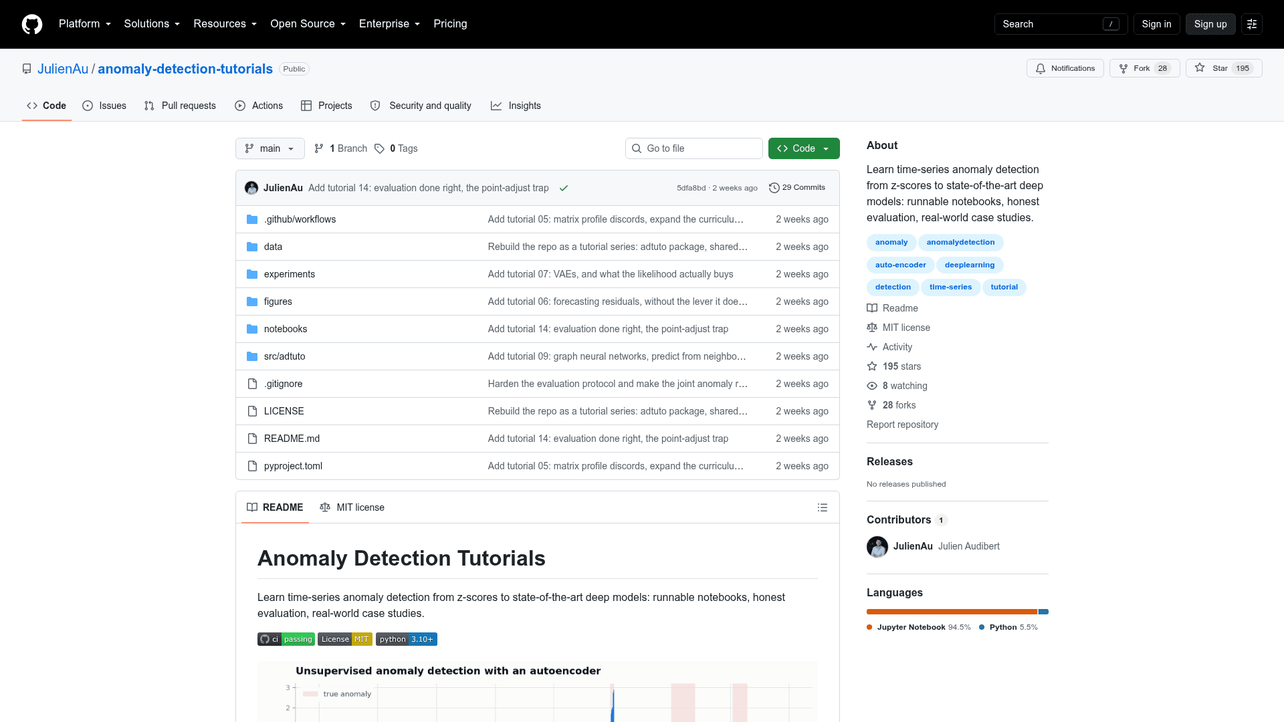1284x722 pixels.
Task: Click the notifications bell icon
Action: [x=1041, y=68]
